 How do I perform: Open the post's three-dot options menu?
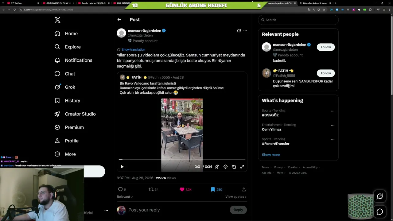pyautogui.click(x=245, y=31)
